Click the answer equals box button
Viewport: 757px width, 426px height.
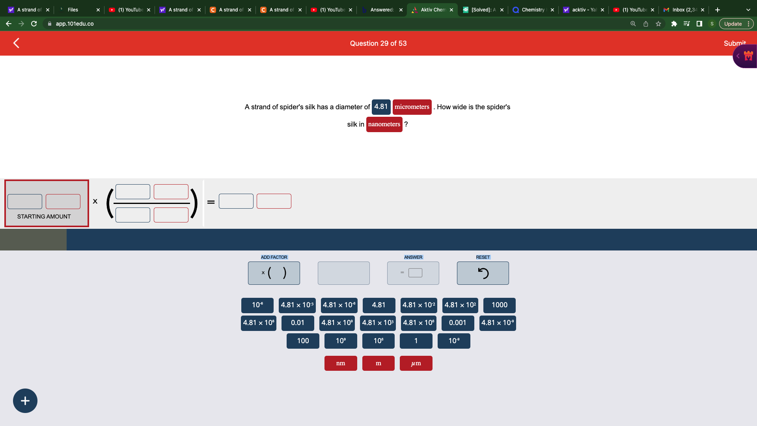click(x=413, y=273)
